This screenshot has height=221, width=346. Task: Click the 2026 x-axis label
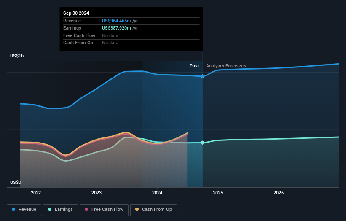point(279,193)
